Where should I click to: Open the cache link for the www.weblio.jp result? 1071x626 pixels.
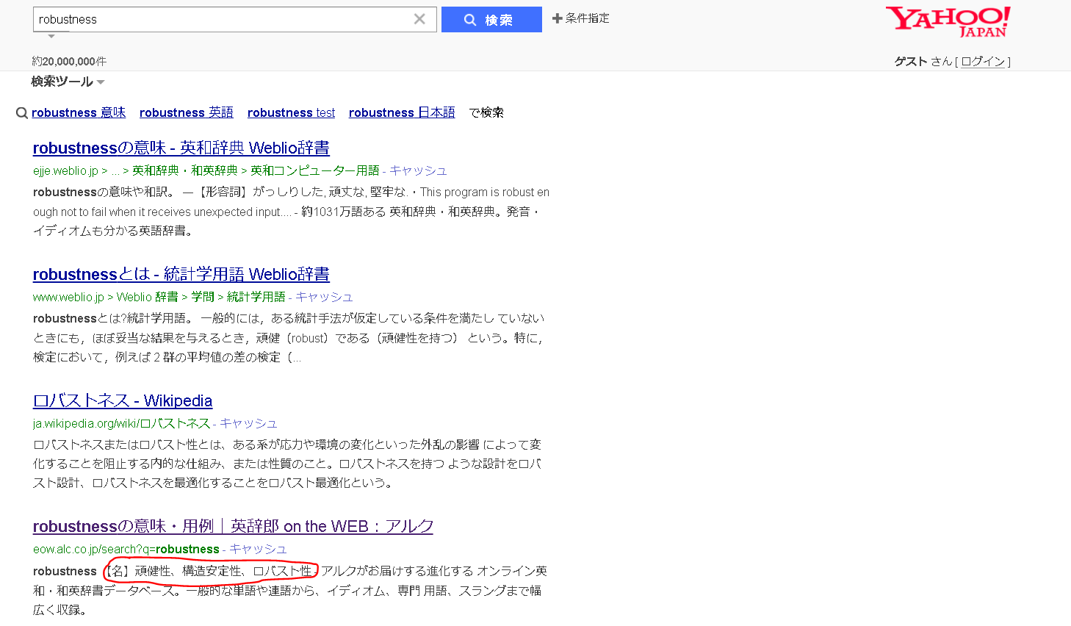(x=324, y=297)
